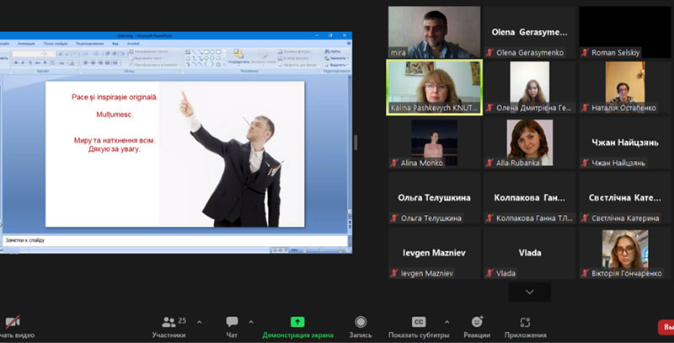This screenshot has width=674, height=343.
Task: Open the Упорядочить arrange dropdown
Action: [x=239, y=57]
